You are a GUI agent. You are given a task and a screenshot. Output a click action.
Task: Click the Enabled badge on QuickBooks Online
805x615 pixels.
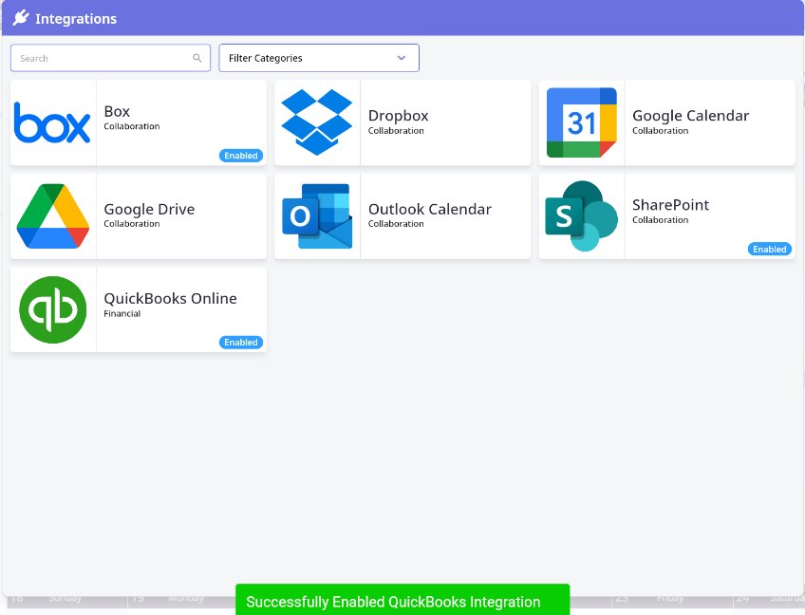pyautogui.click(x=241, y=342)
